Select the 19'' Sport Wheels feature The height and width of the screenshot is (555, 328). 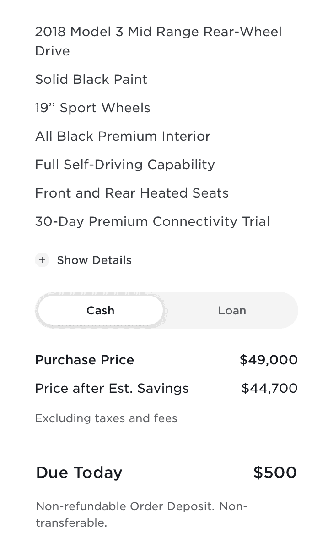92,108
